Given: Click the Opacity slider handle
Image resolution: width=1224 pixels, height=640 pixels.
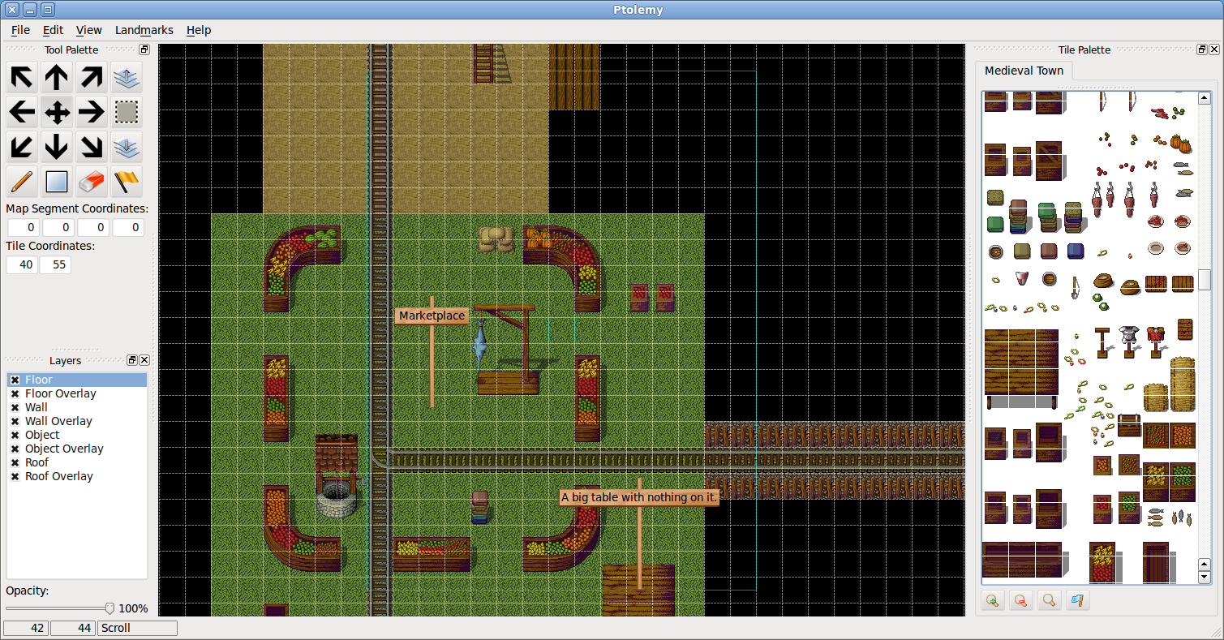Looking at the screenshot, I should [110, 608].
